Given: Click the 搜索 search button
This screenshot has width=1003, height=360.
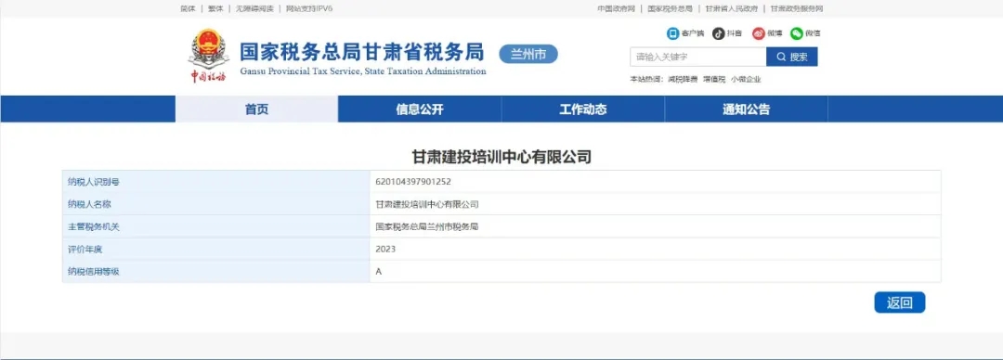Looking at the screenshot, I should point(792,57).
